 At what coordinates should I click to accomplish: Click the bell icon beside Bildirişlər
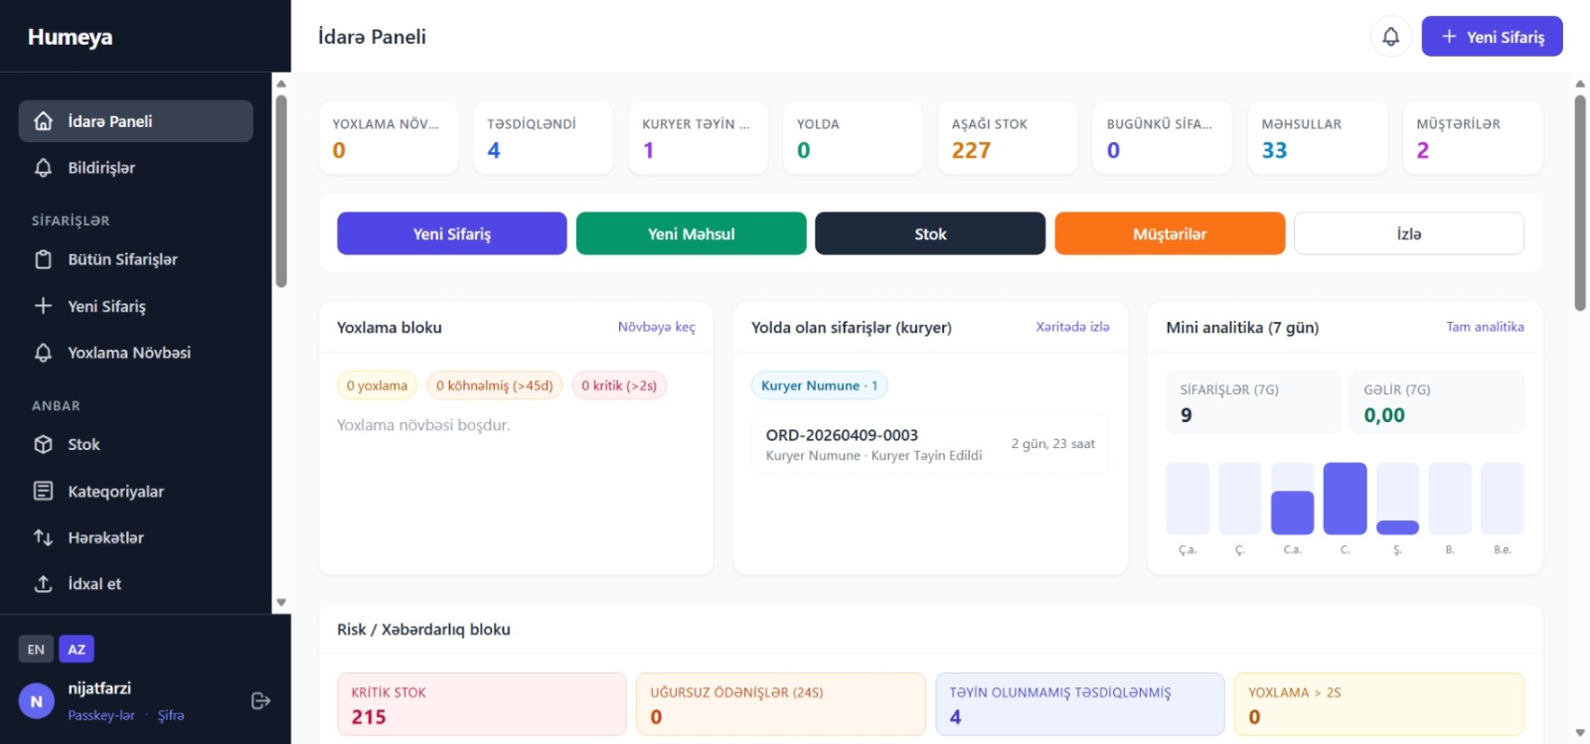click(x=43, y=168)
